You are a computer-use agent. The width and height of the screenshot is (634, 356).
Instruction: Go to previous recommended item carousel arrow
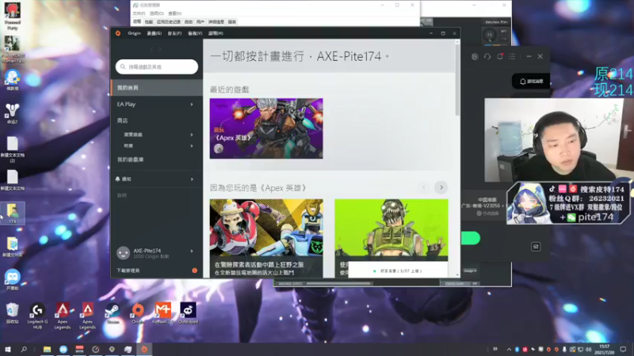[424, 187]
